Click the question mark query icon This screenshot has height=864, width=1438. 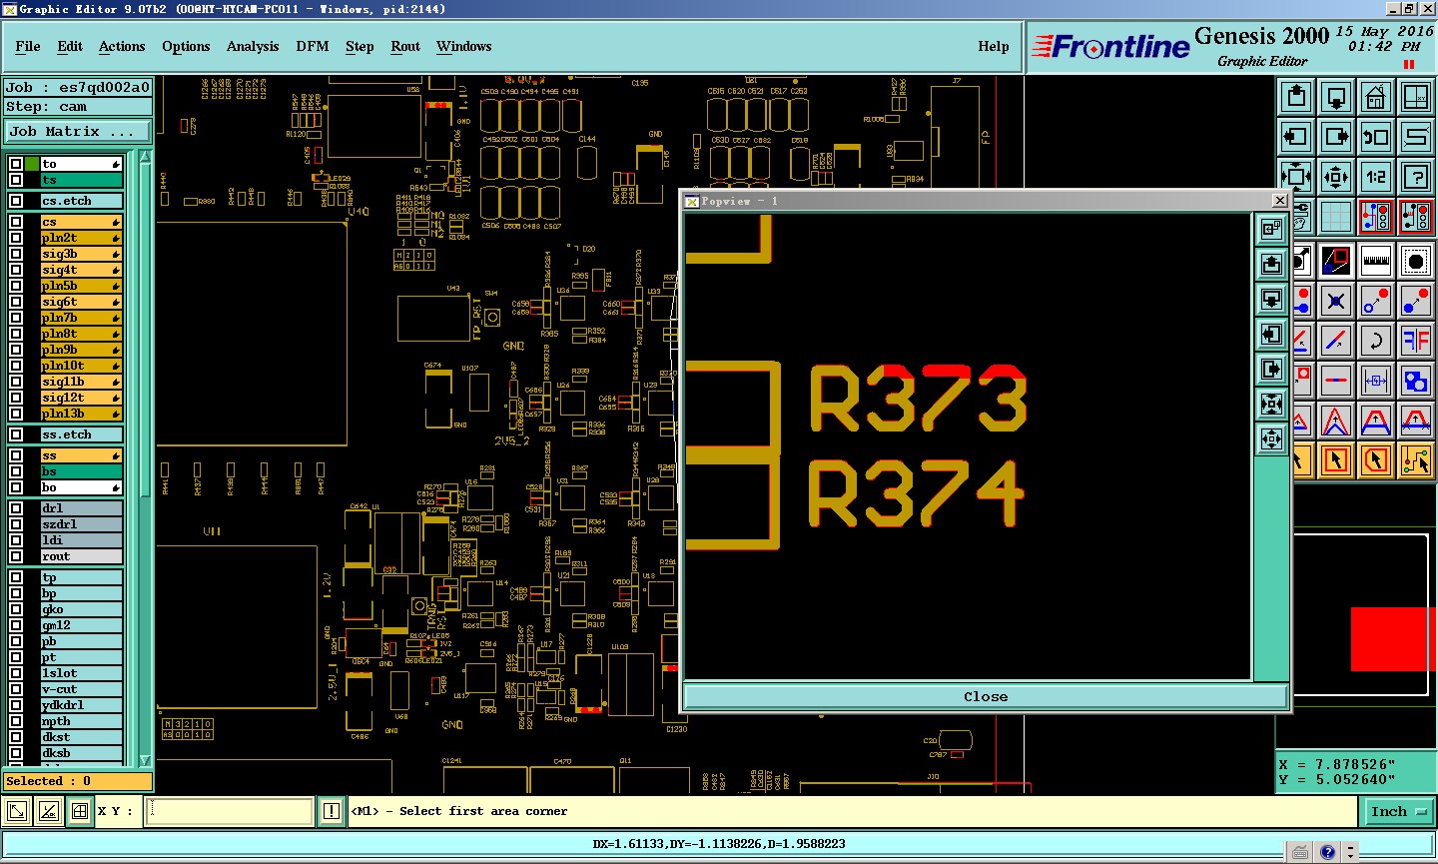click(1415, 177)
